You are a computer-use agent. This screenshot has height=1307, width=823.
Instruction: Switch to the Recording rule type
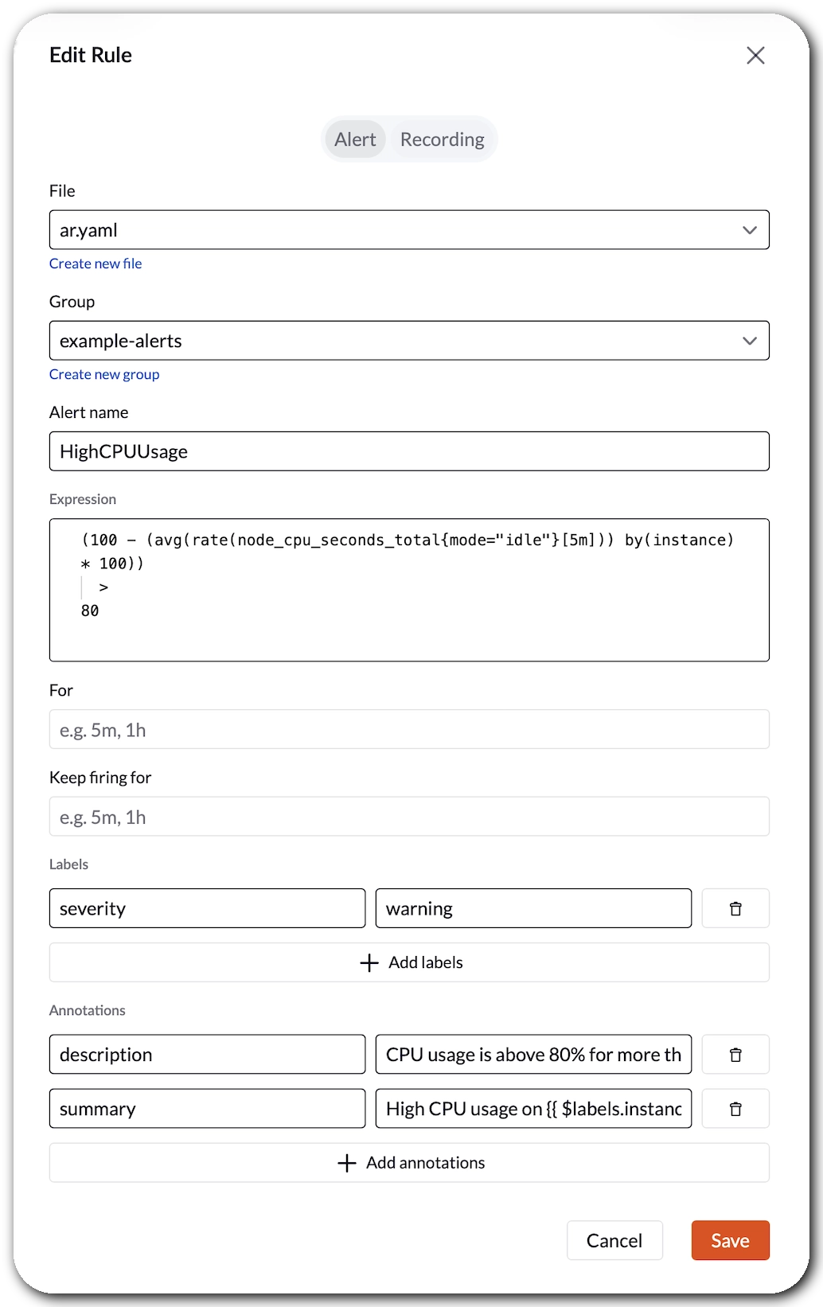tap(442, 139)
